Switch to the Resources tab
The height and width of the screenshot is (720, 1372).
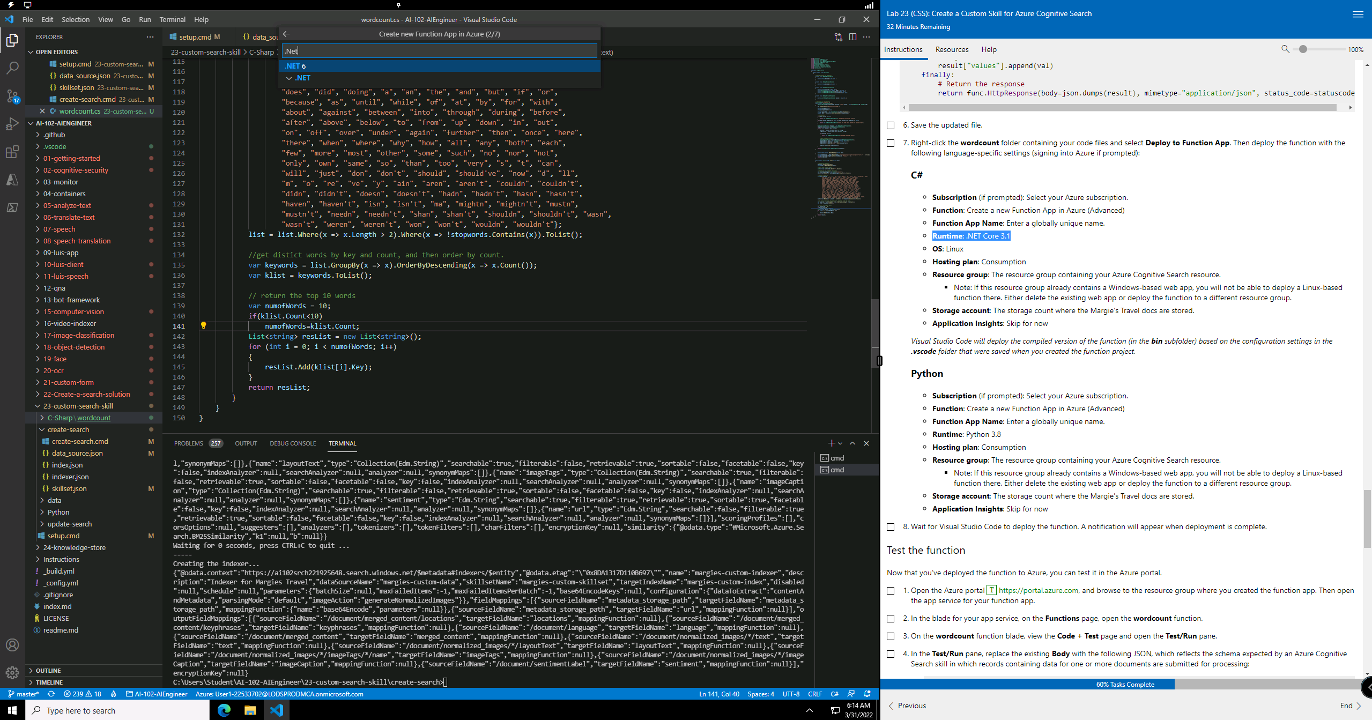[x=952, y=49]
